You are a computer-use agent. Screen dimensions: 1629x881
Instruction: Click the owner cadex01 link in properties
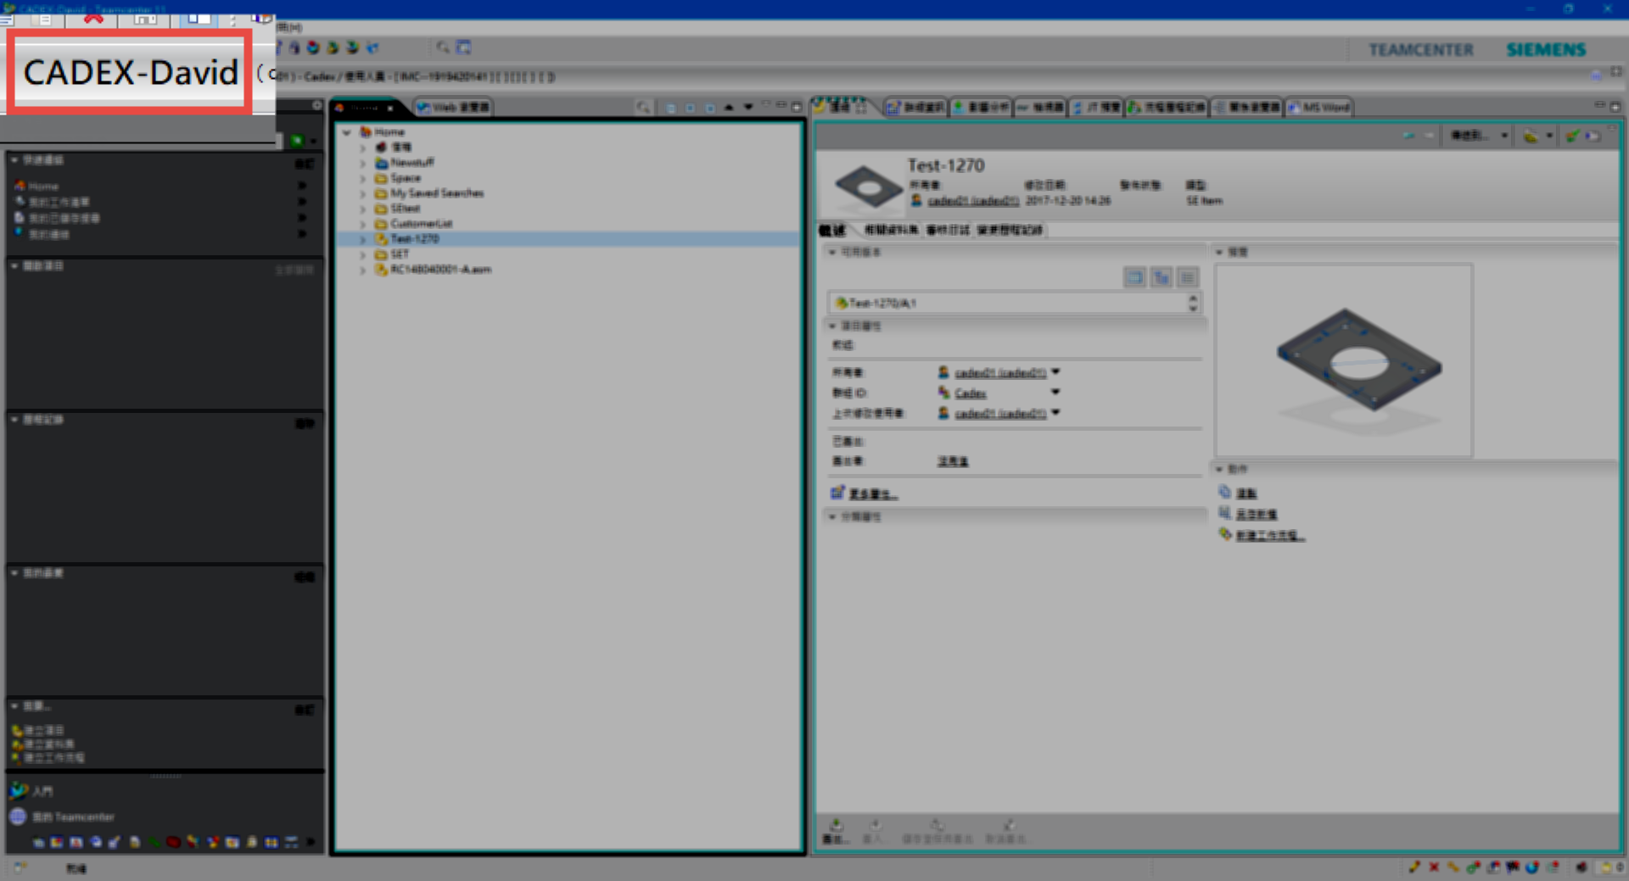(x=999, y=373)
